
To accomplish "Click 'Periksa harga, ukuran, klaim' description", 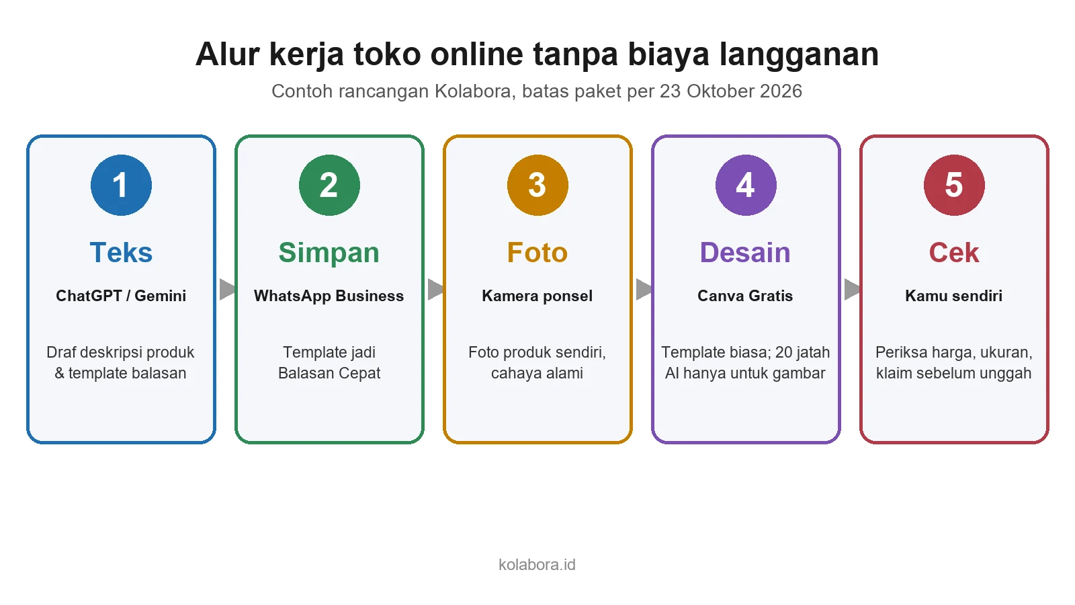I will tap(954, 362).
